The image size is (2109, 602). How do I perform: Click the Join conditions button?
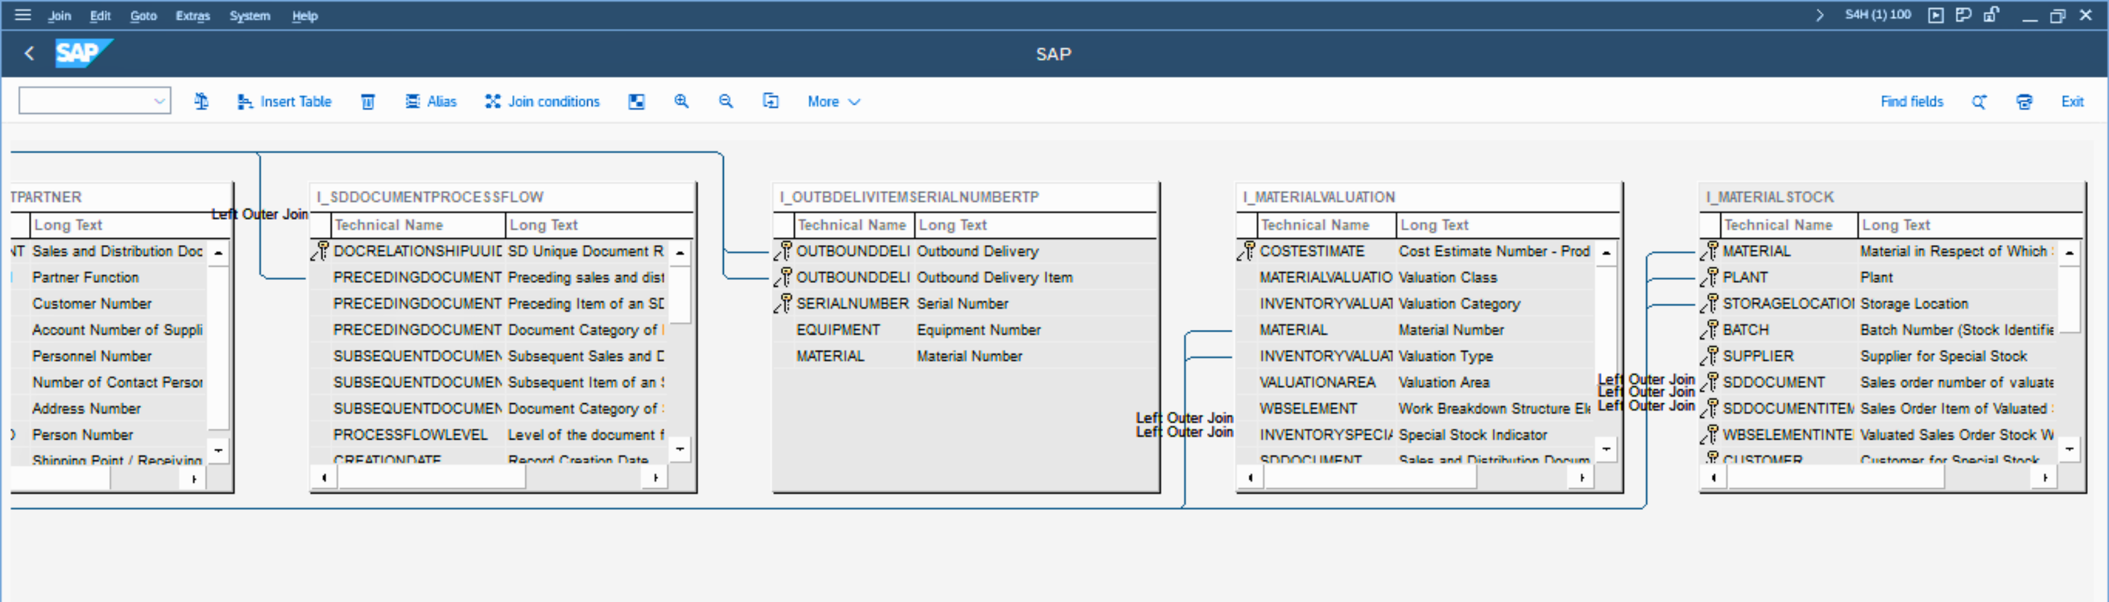pyautogui.click(x=542, y=101)
